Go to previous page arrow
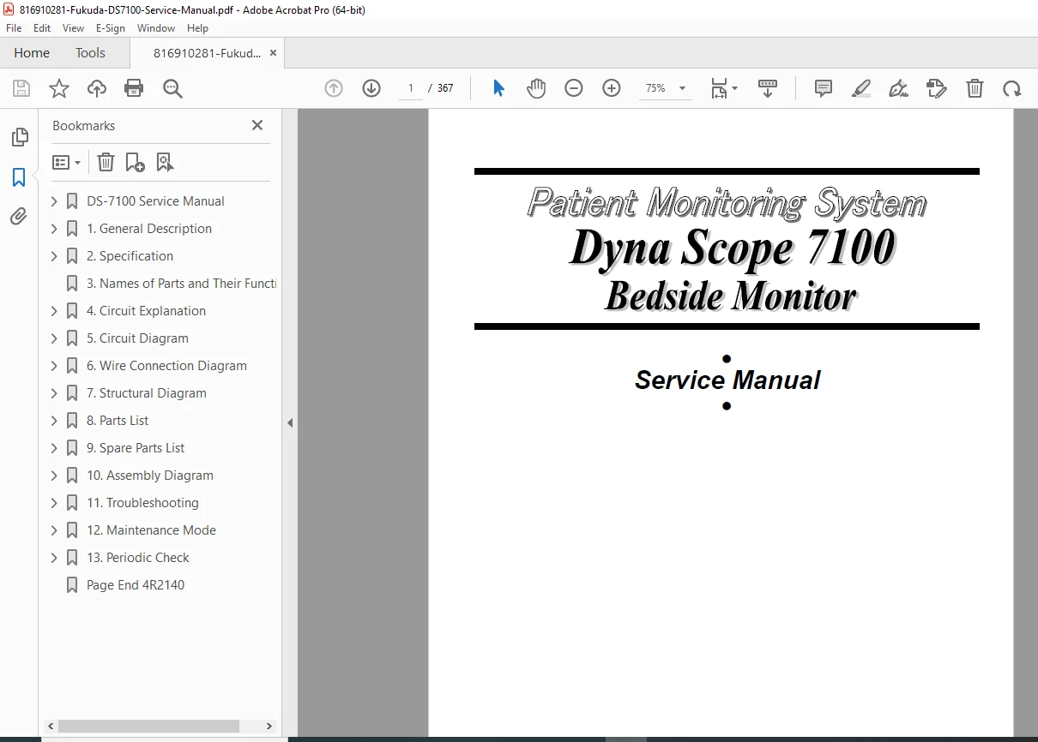Image resolution: width=1038 pixels, height=742 pixels. point(334,88)
